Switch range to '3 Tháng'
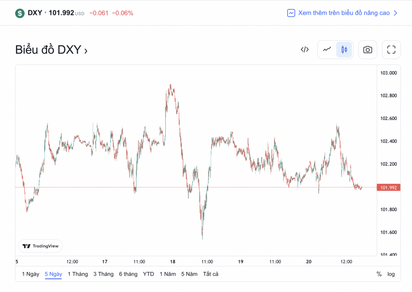This screenshot has width=412, height=292. [104, 274]
